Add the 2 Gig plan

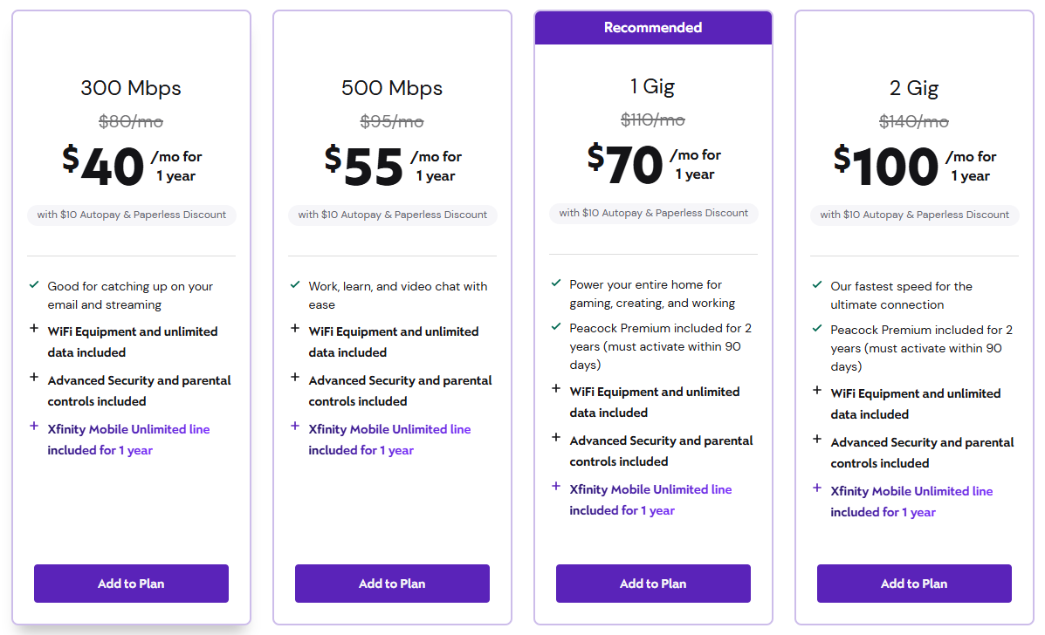pyautogui.click(x=914, y=584)
